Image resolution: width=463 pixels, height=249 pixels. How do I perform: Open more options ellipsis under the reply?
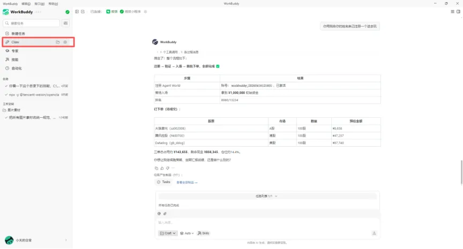coord(173,168)
